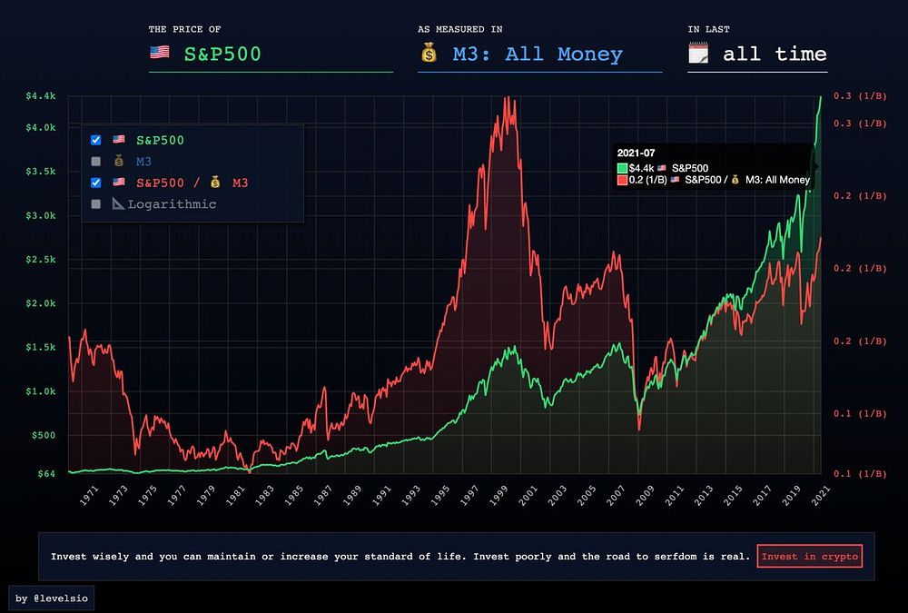Click the '$500' left axis label

click(44, 435)
